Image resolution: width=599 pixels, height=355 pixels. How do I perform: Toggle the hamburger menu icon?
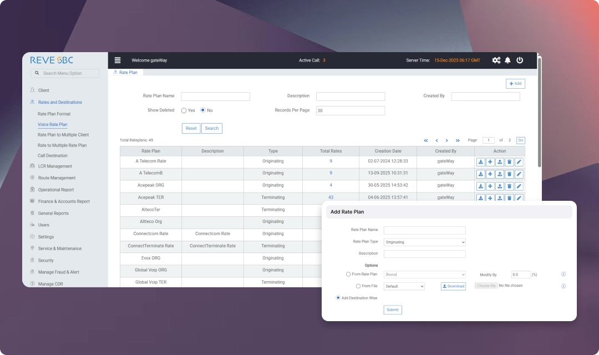coord(118,60)
